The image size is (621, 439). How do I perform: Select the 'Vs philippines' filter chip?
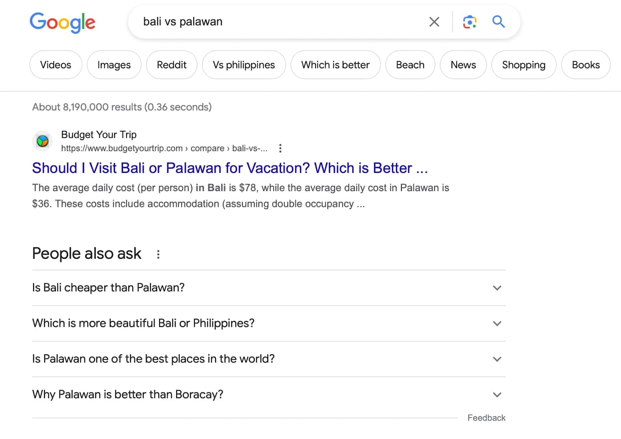coord(244,65)
